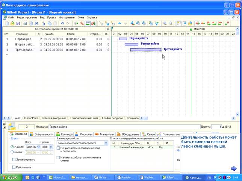Open the 'Календарь проекта/подпроекта' dropdown
Screen dimensions: 242x181
pos(106,143)
